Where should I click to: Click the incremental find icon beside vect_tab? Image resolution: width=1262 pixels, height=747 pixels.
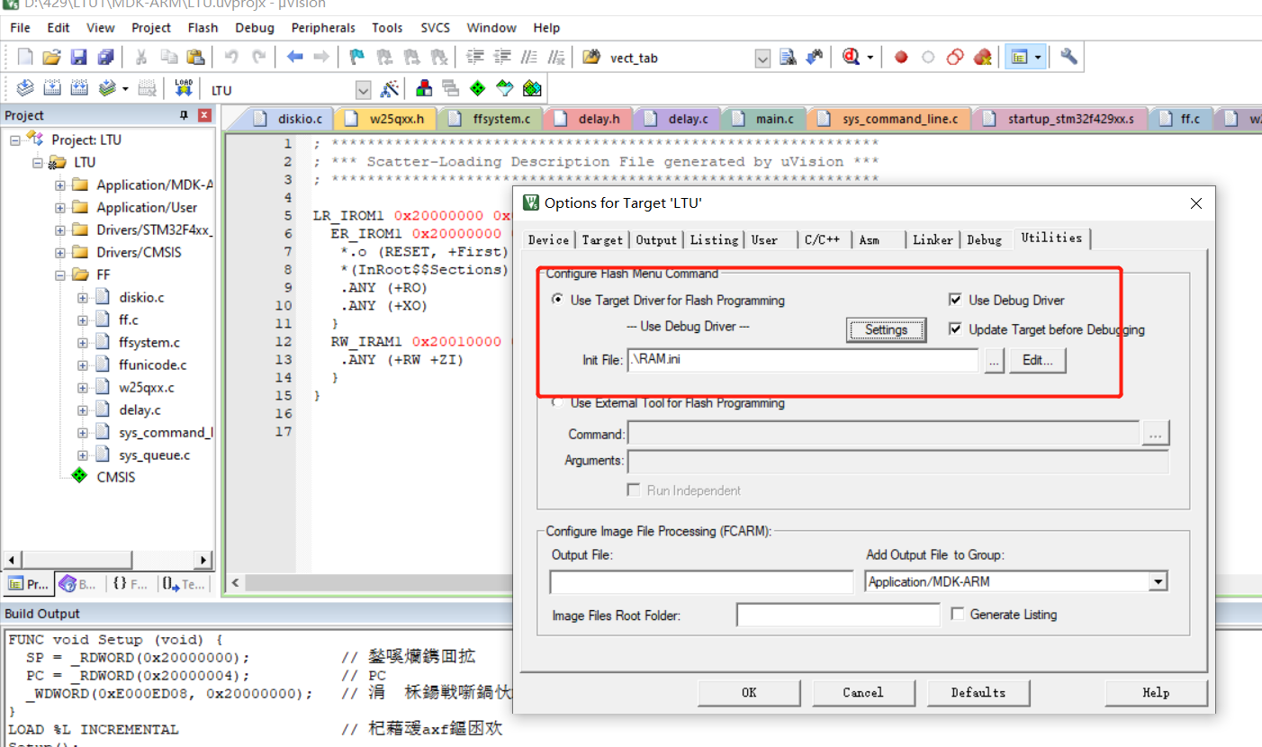pos(814,58)
